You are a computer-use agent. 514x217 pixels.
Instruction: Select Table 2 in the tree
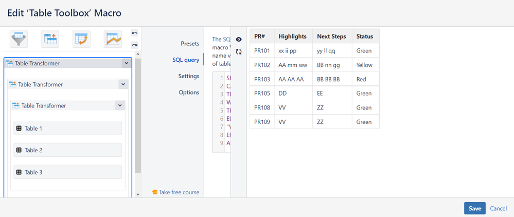(68, 150)
